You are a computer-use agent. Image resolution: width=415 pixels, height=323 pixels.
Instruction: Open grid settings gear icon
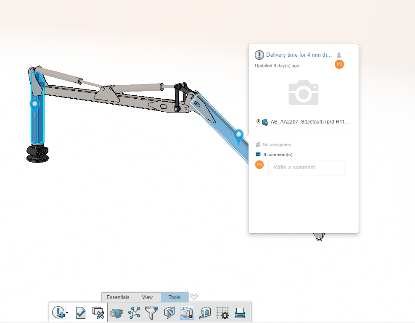(222, 312)
